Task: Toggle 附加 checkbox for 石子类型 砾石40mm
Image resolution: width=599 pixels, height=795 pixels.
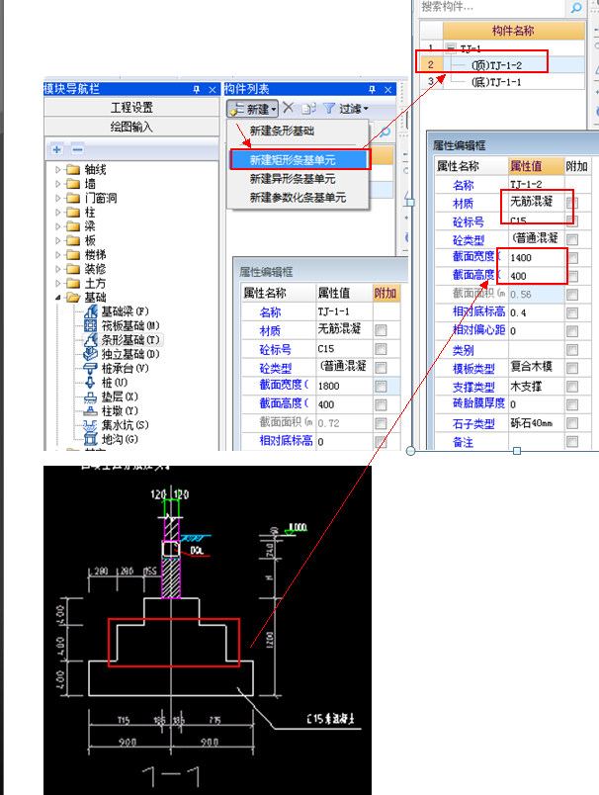Action: click(x=572, y=423)
